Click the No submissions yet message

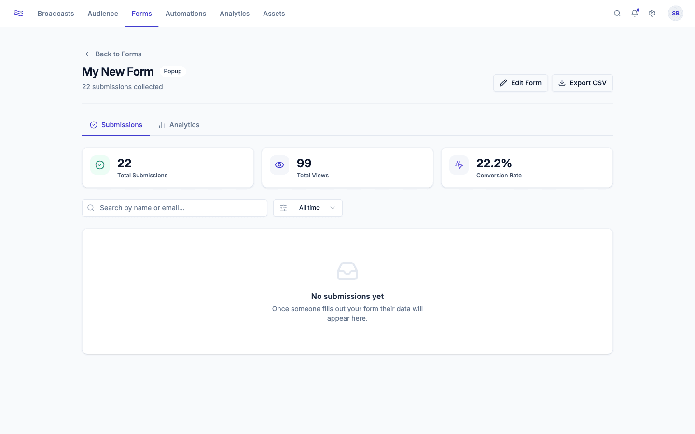pyautogui.click(x=347, y=296)
